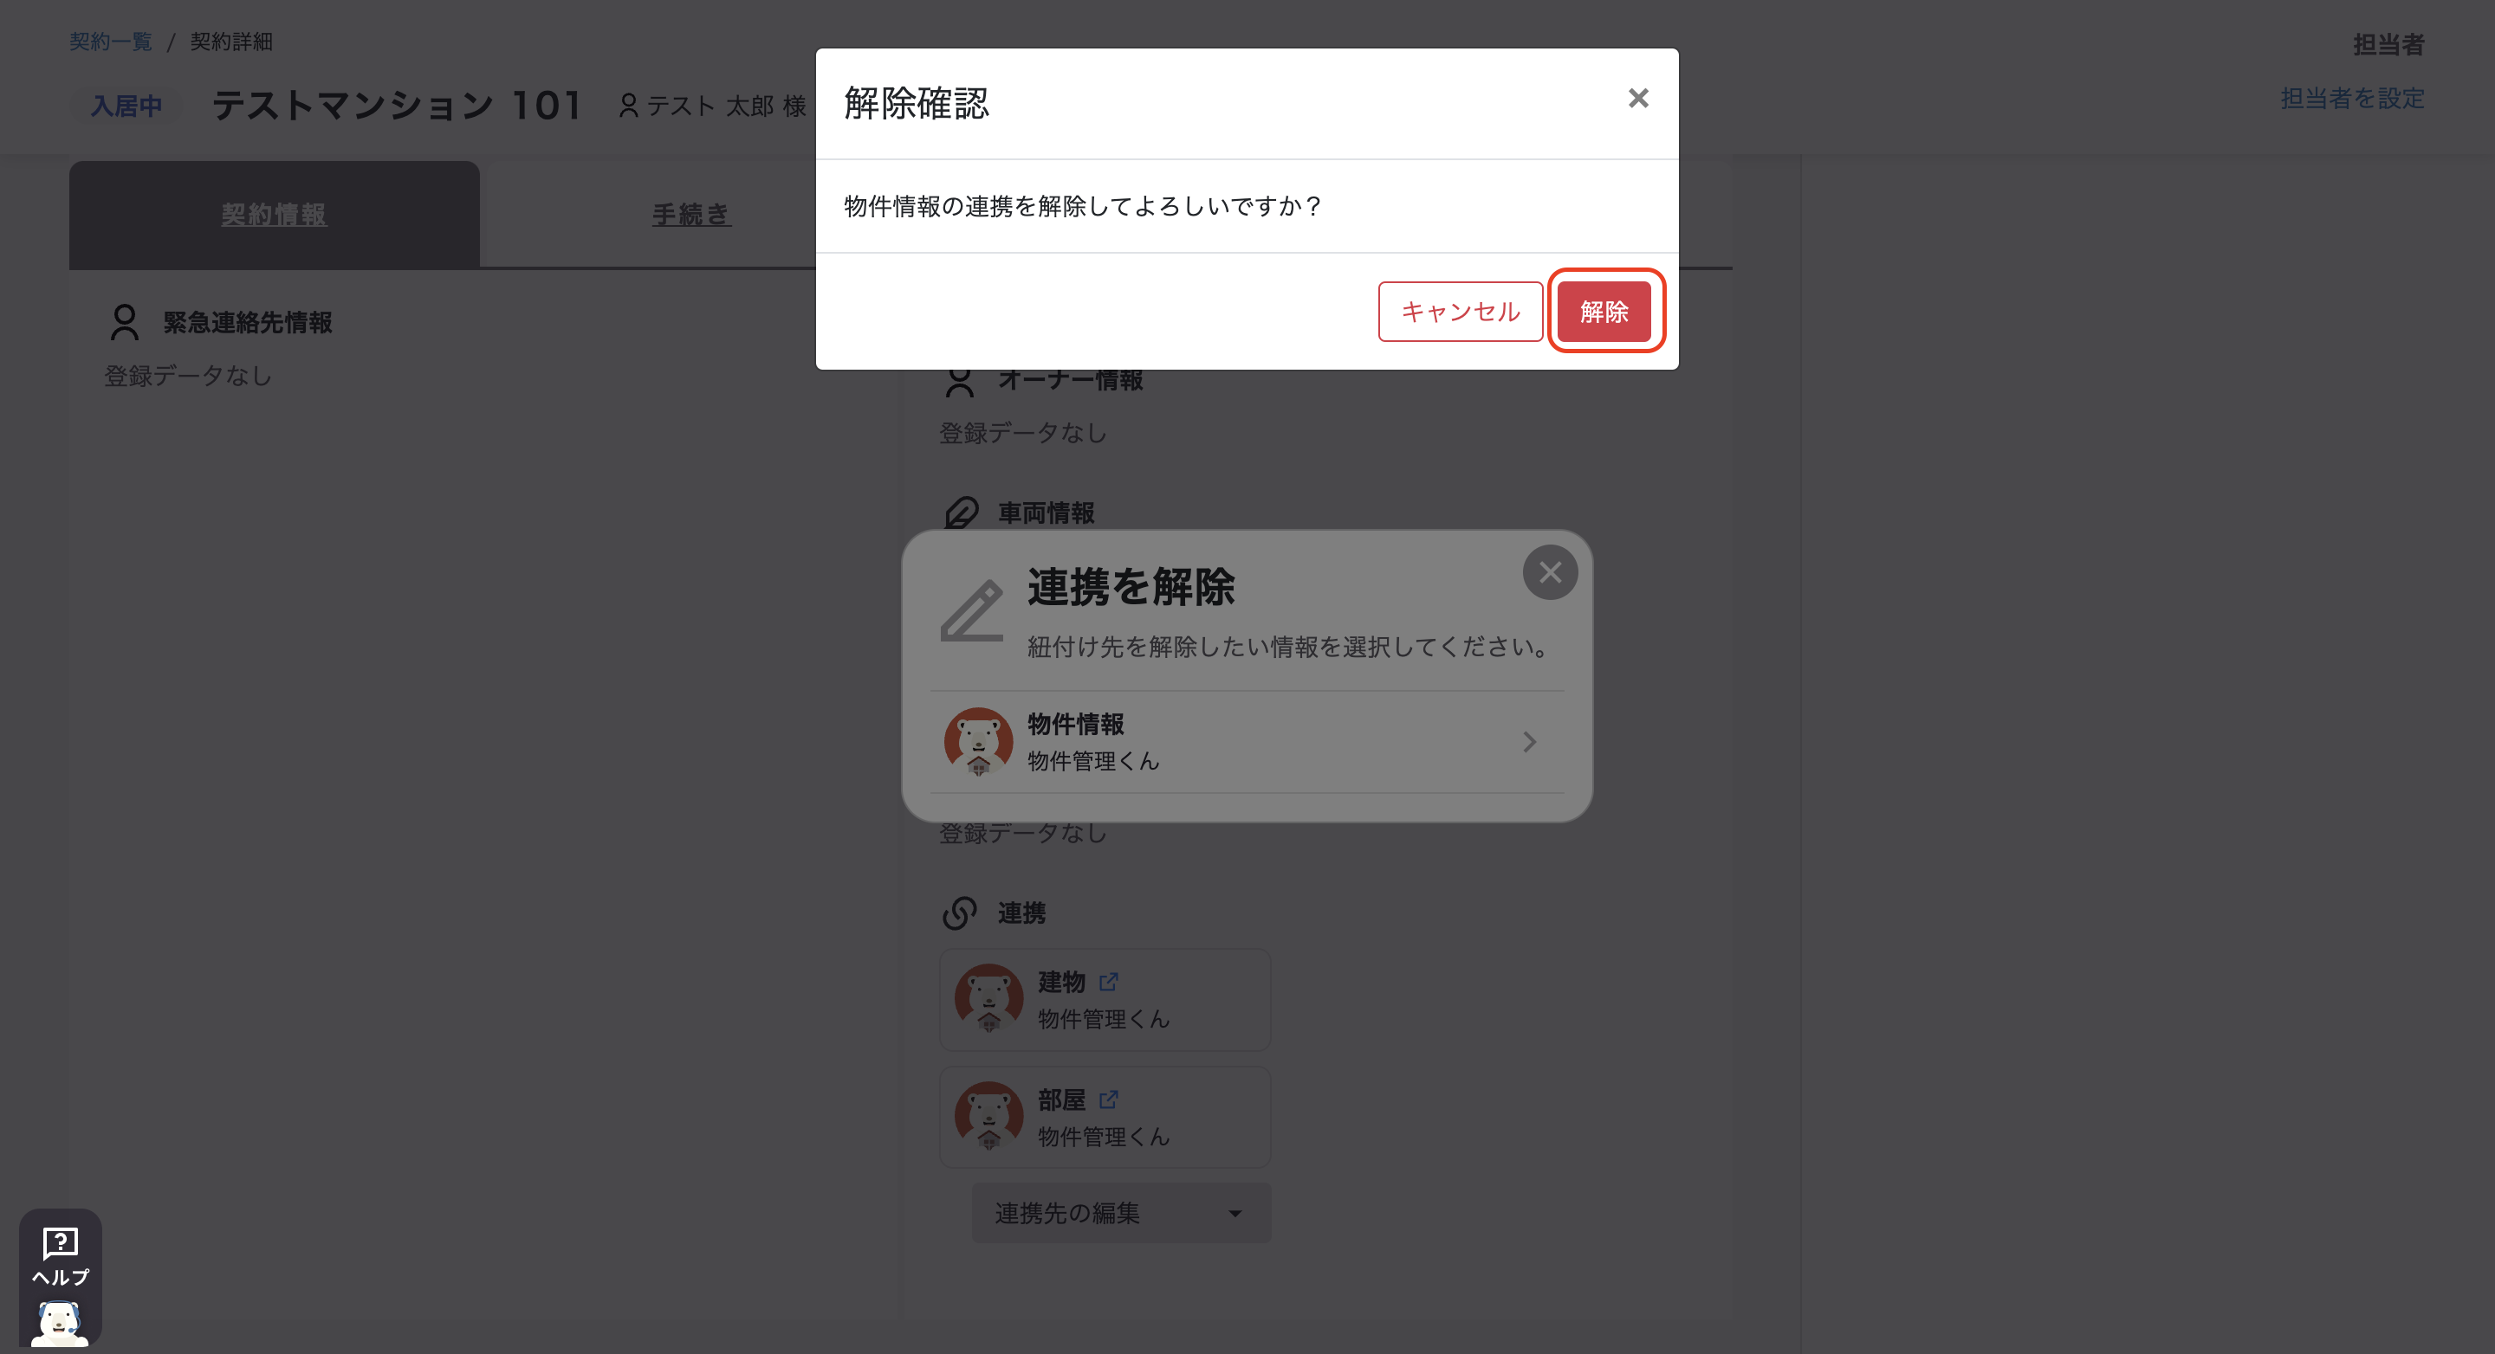Click chevron arrow on 物件情報 row

(1529, 742)
